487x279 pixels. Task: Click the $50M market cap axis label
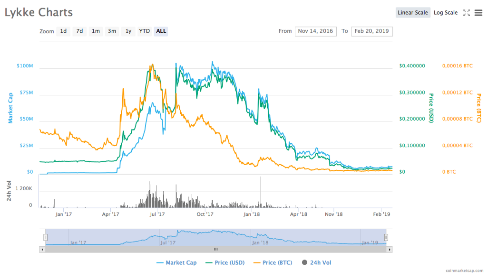pos(27,119)
